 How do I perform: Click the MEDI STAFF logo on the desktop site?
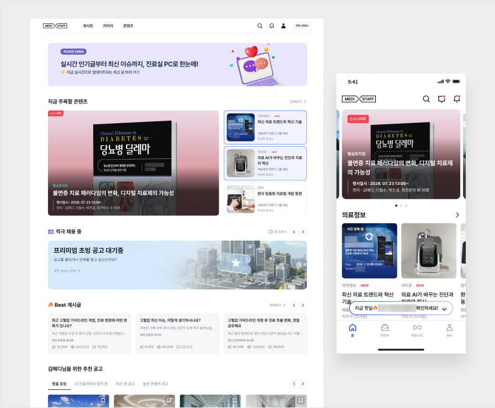(x=55, y=26)
